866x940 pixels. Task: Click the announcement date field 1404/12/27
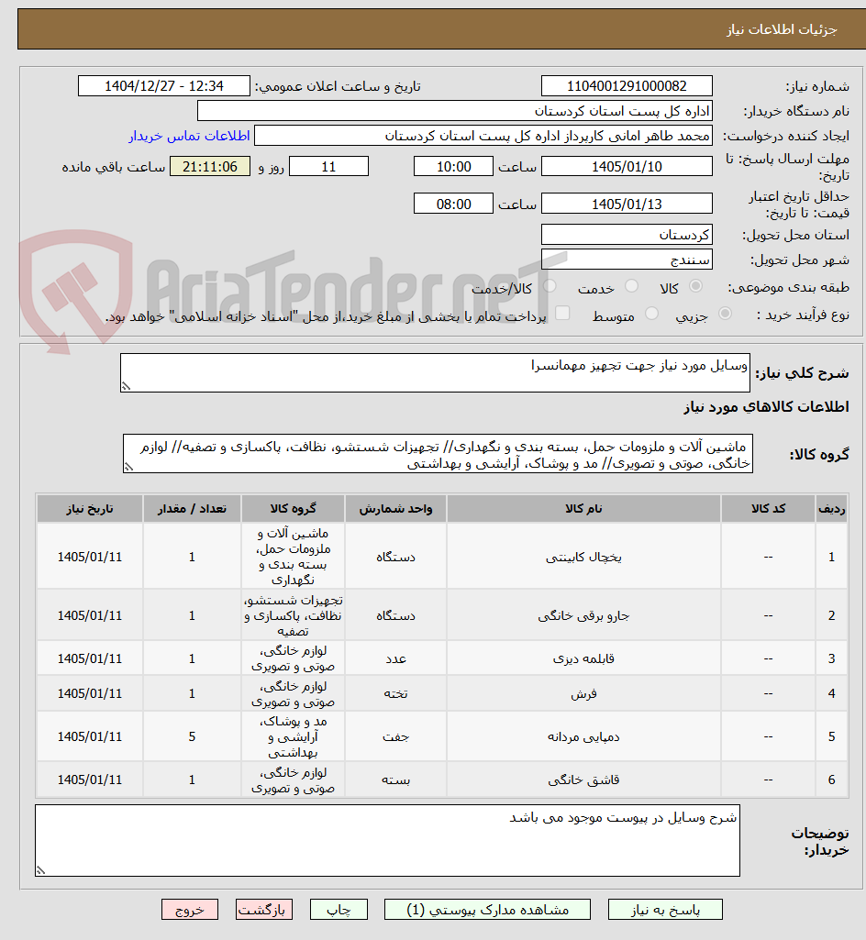(163, 85)
